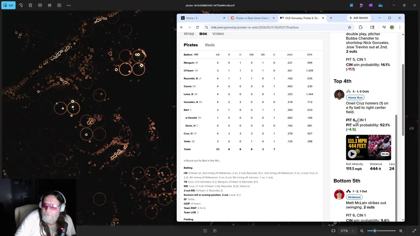
Task: Click the Matt McLain player headshot
Action: (x=339, y=194)
